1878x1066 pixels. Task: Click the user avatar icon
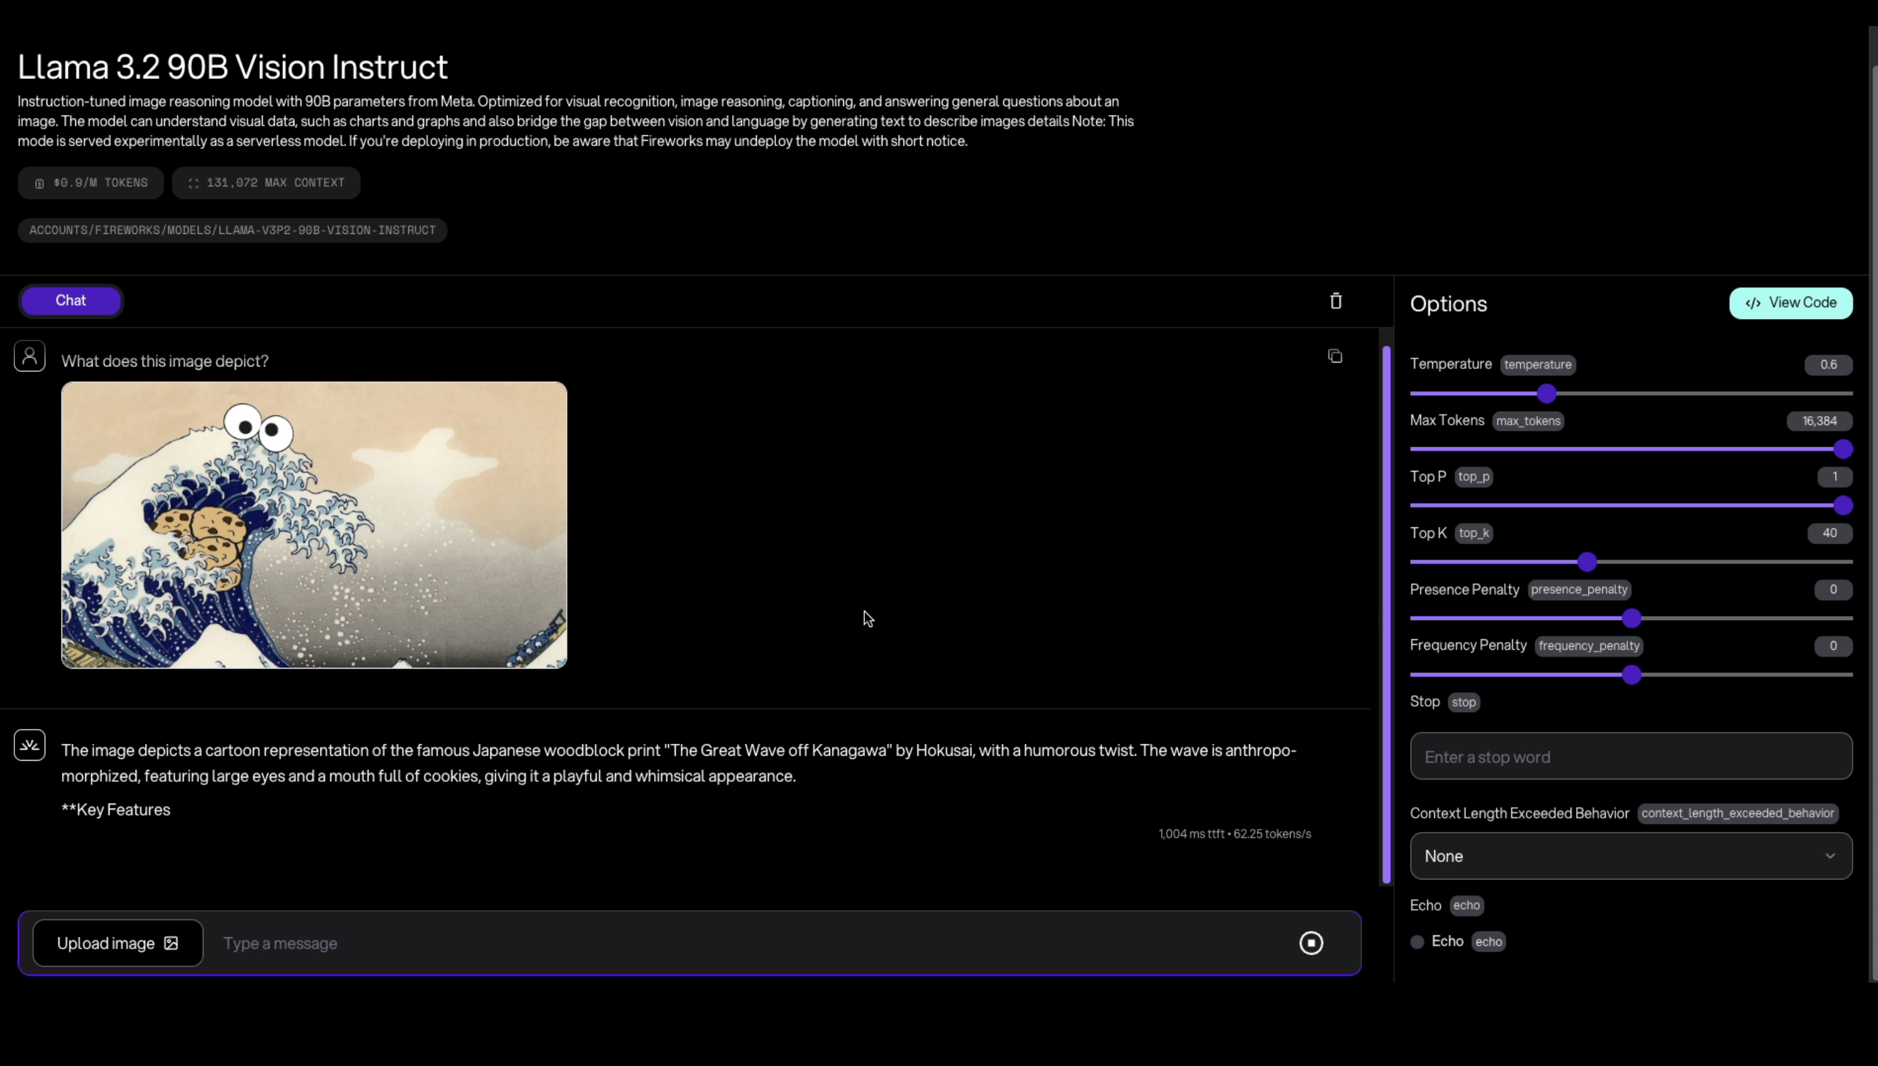click(29, 356)
